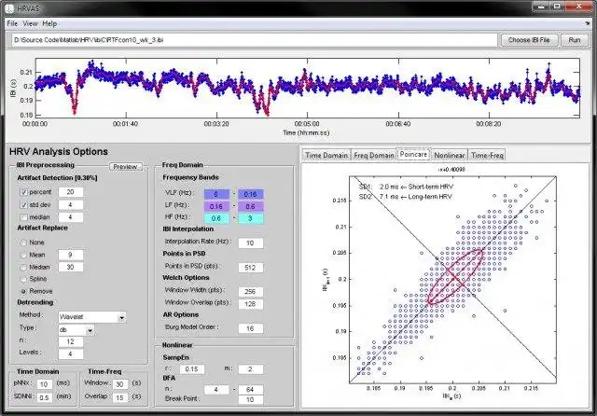Image resolution: width=597 pixels, height=416 pixels.
Task: Click the LF upper bound purple field
Action: click(x=251, y=206)
